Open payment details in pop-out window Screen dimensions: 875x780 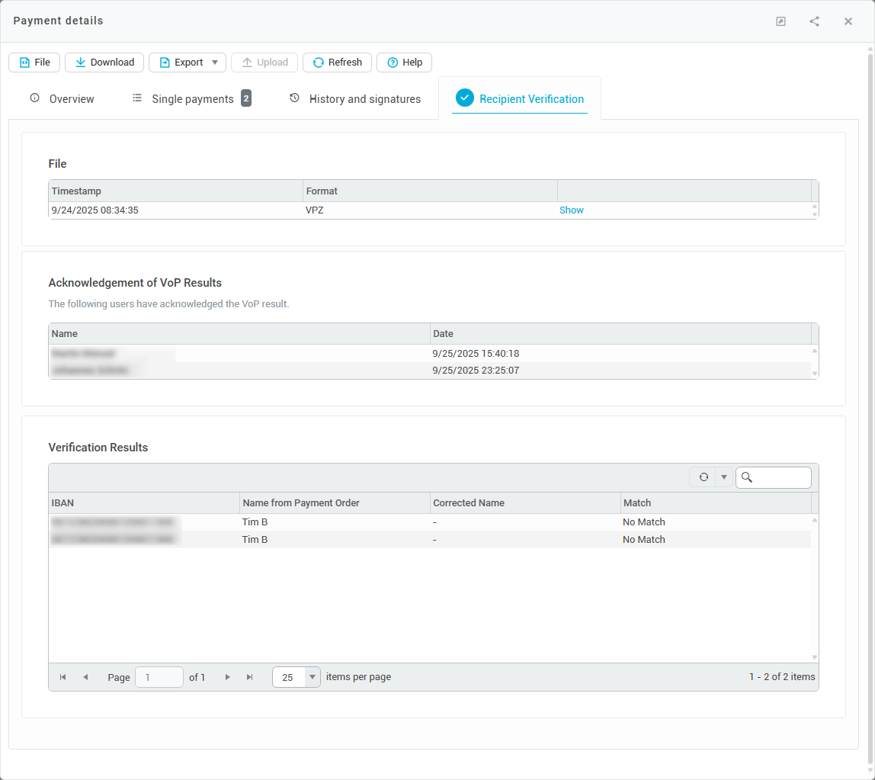tap(780, 21)
